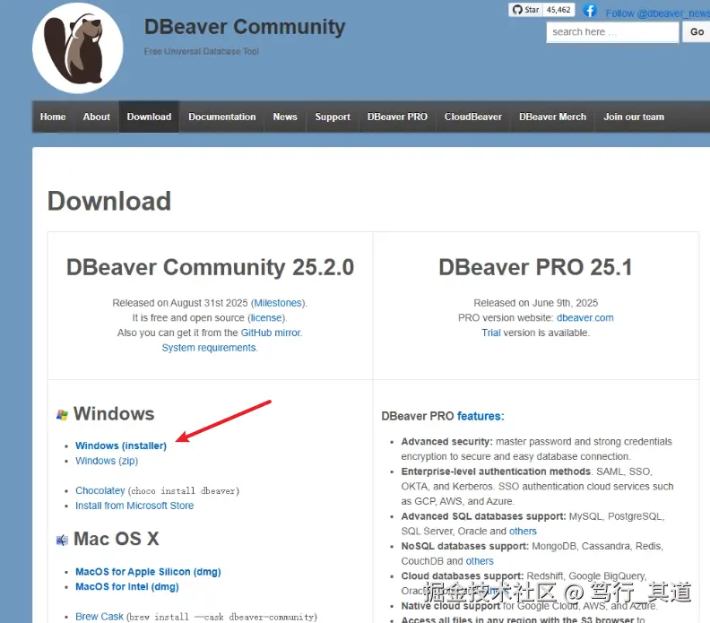
Task: Click the DBeaver beaver logo
Action: (78, 48)
